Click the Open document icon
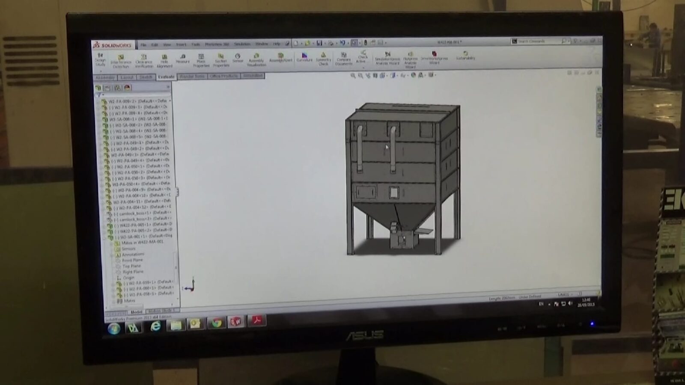 coord(307,43)
